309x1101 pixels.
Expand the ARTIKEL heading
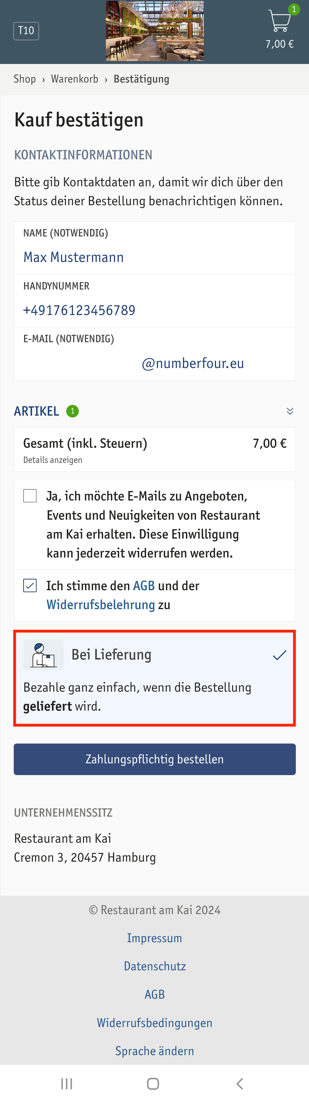[37, 411]
